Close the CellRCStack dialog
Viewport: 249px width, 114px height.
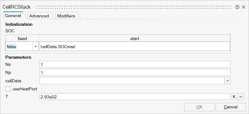pyautogui.click(x=243, y=7)
